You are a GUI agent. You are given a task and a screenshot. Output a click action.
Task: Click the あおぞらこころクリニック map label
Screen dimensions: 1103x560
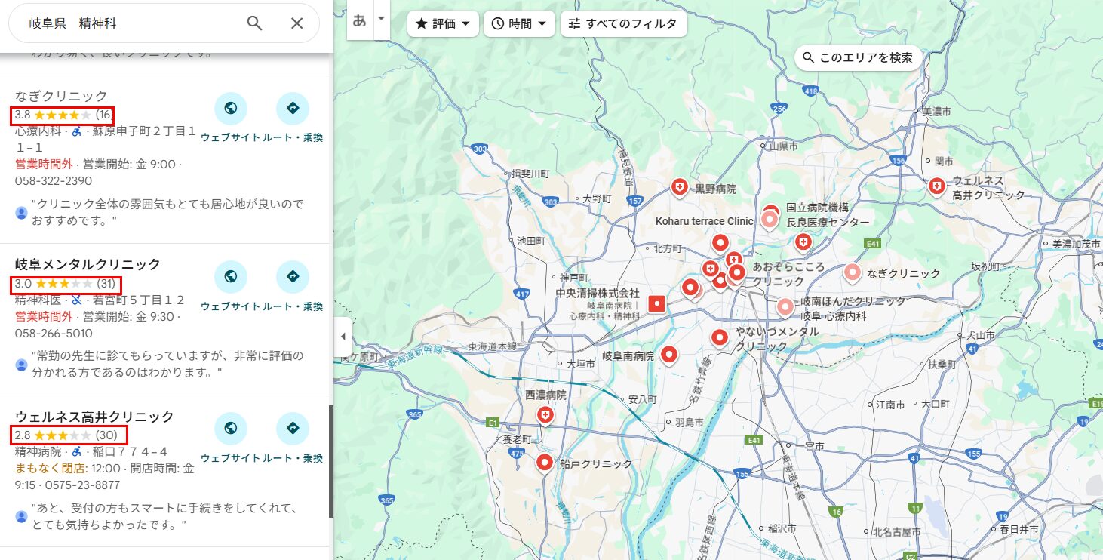point(788,275)
